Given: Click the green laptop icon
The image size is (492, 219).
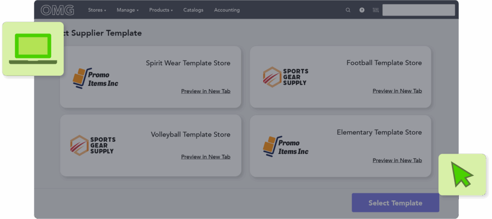Looking at the screenshot, I should tap(33, 48).
